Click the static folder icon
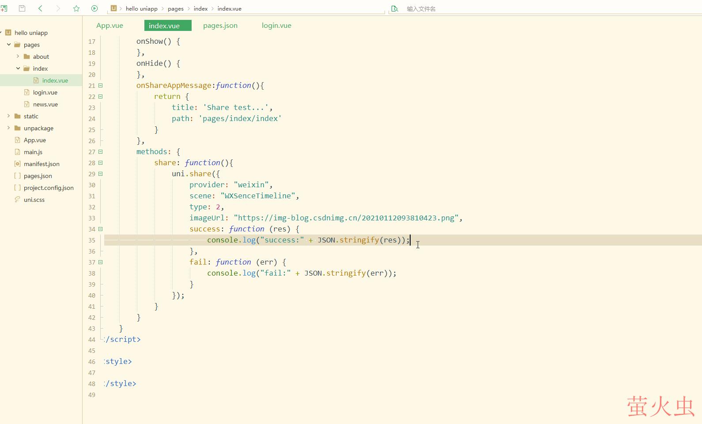The image size is (702, 424). point(18,116)
